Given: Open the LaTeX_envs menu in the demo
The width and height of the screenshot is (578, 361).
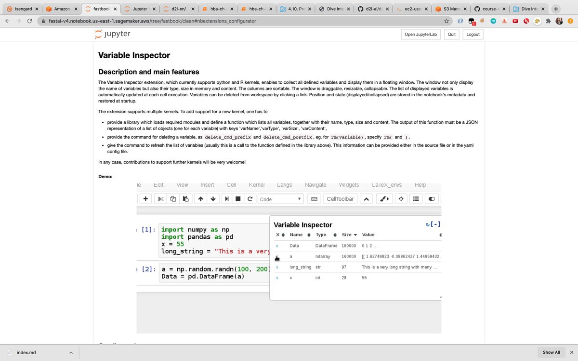Looking at the screenshot, I should coord(387,185).
